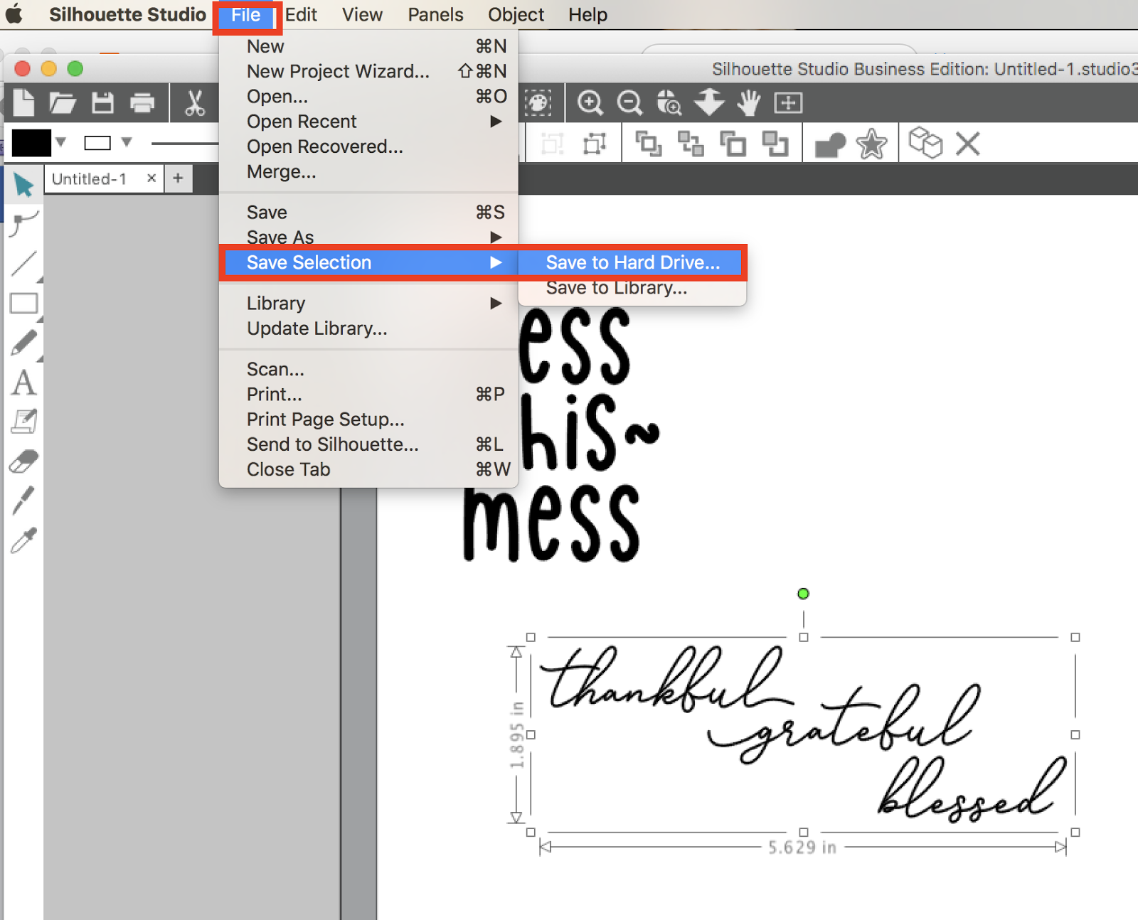The image size is (1138, 920).
Task: Click green rotation handle above selection
Action: pos(803,594)
